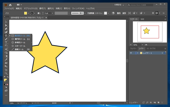Open the stroke weight 5 pt dropdown
This screenshot has height=107, width=170.
click(x=53, y=13)
